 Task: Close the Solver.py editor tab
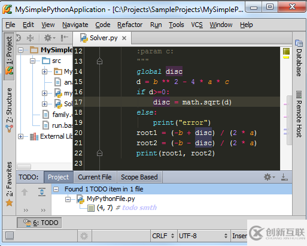click(x=124, y=38)
